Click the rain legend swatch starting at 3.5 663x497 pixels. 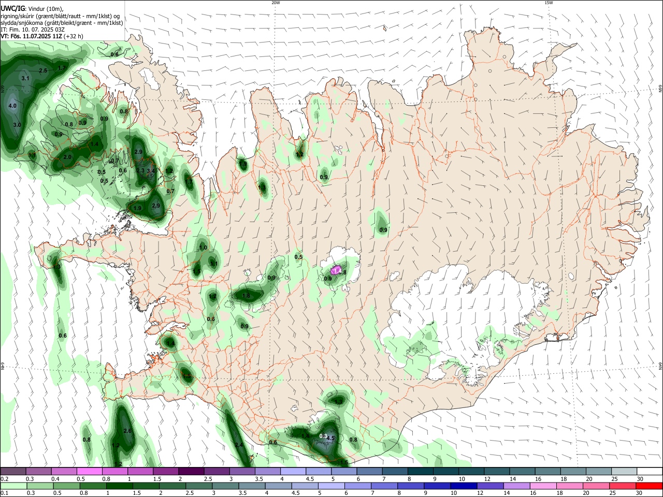[252, 486]
